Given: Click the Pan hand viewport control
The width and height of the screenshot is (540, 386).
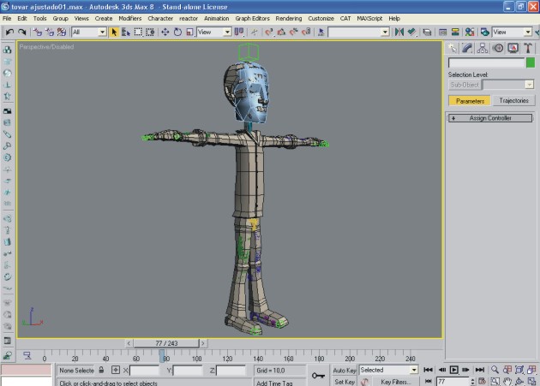Looking at the screenshot, I should [507, 381].
